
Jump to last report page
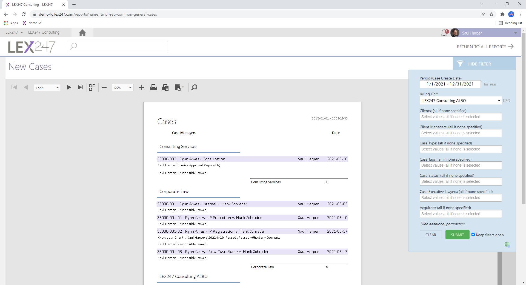80,87
